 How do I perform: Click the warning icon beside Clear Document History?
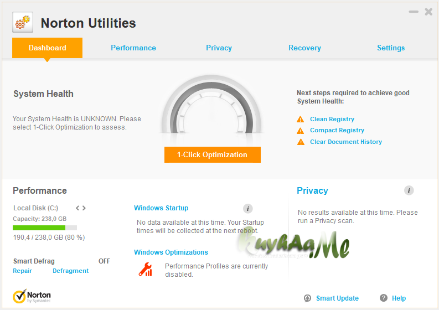[x=301, y=142]
